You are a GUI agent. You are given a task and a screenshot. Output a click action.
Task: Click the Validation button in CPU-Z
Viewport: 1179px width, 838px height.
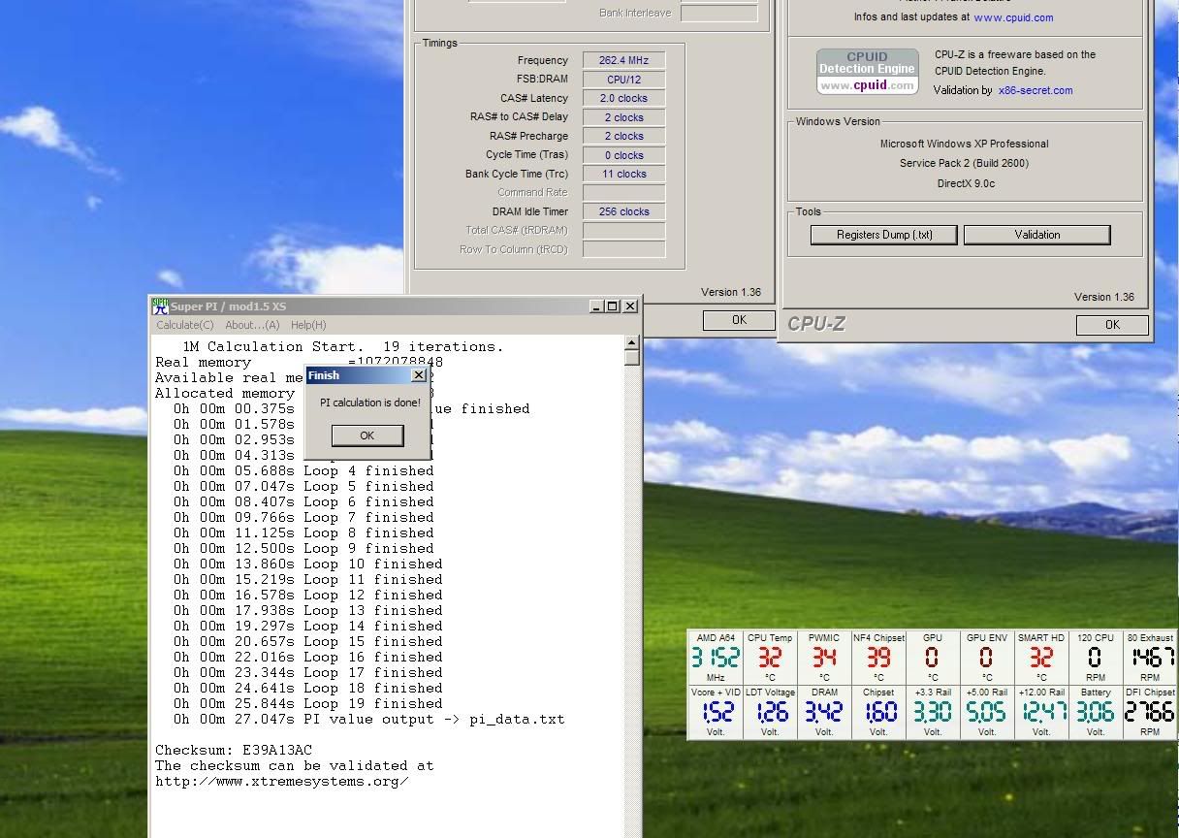pyautogui.click(x=1037, y=235)
